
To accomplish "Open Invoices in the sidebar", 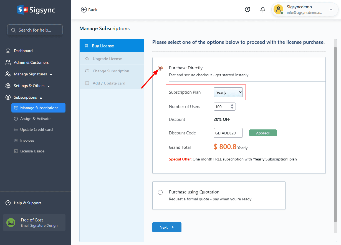I will [27, 140].
